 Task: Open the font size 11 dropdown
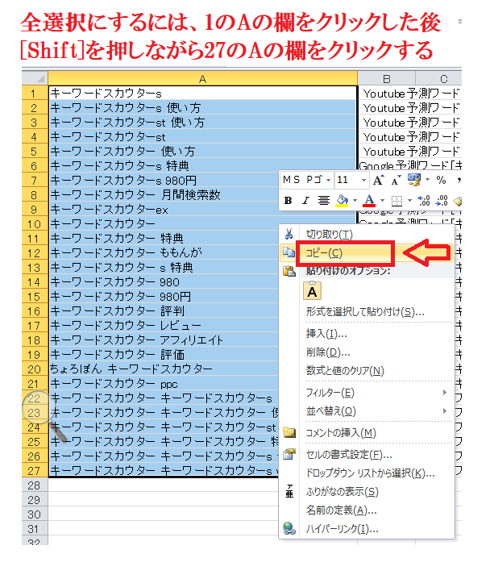pos(363,180)
